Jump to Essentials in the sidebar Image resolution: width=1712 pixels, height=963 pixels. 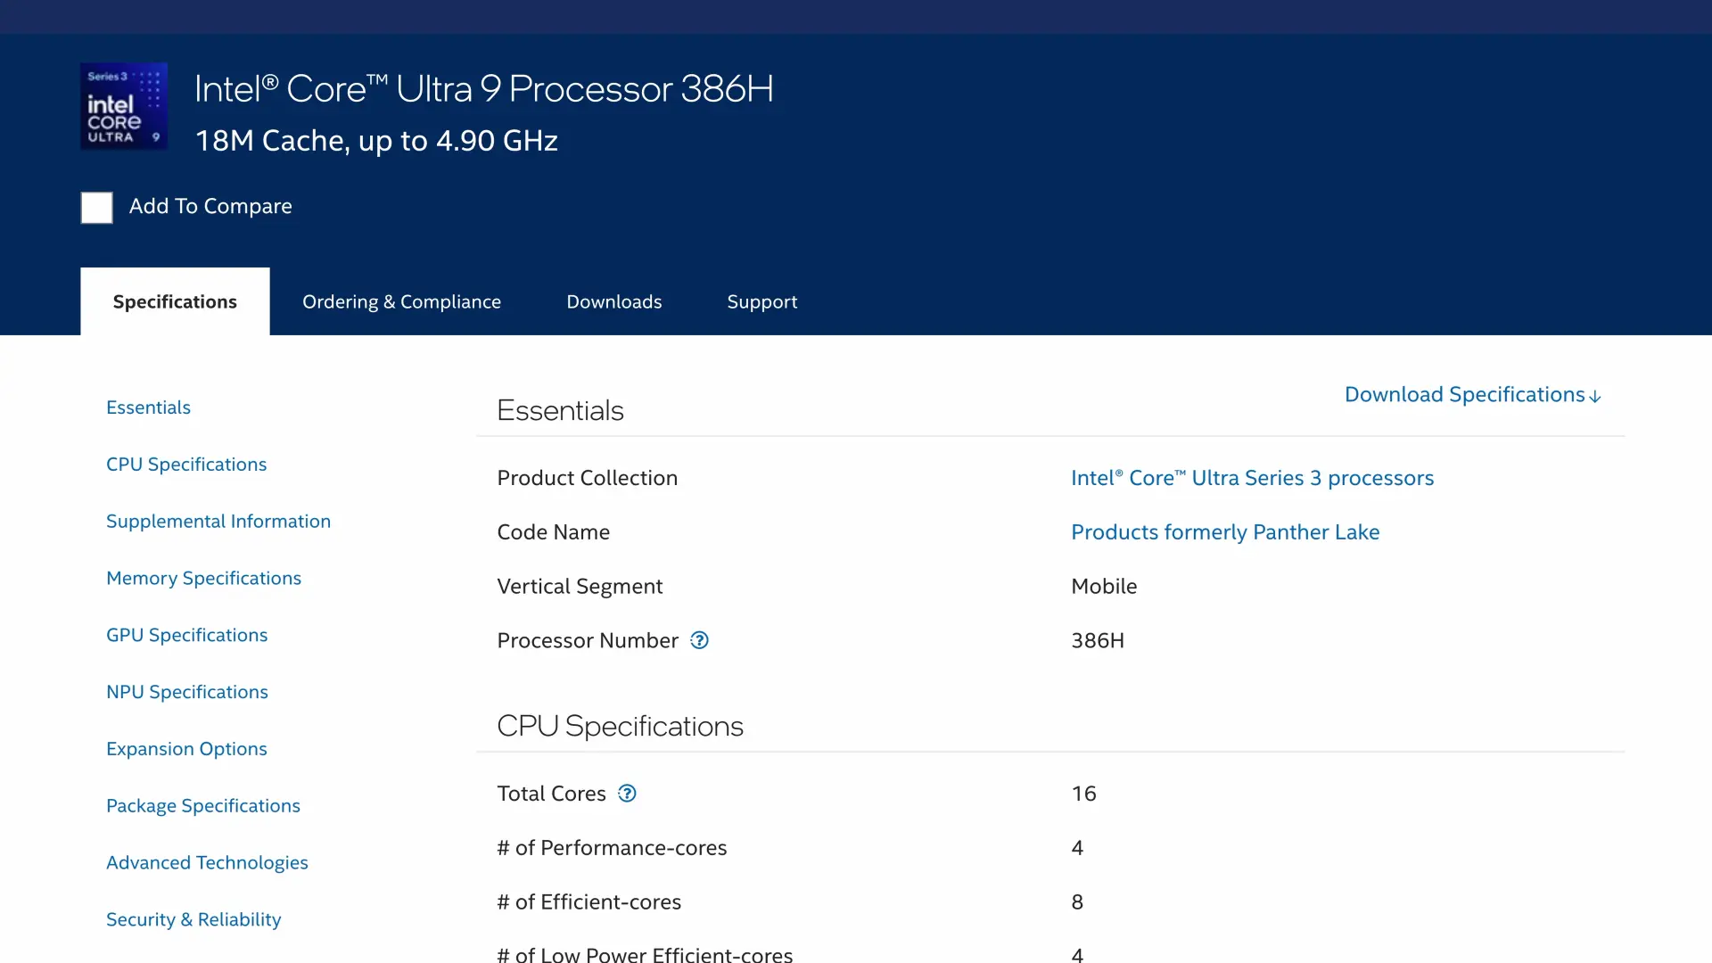pyautogui.click(x=148, y=407)
